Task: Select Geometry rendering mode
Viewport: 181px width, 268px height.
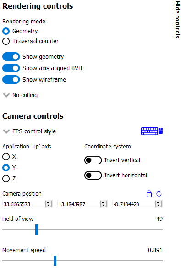Action: [6, 31]
